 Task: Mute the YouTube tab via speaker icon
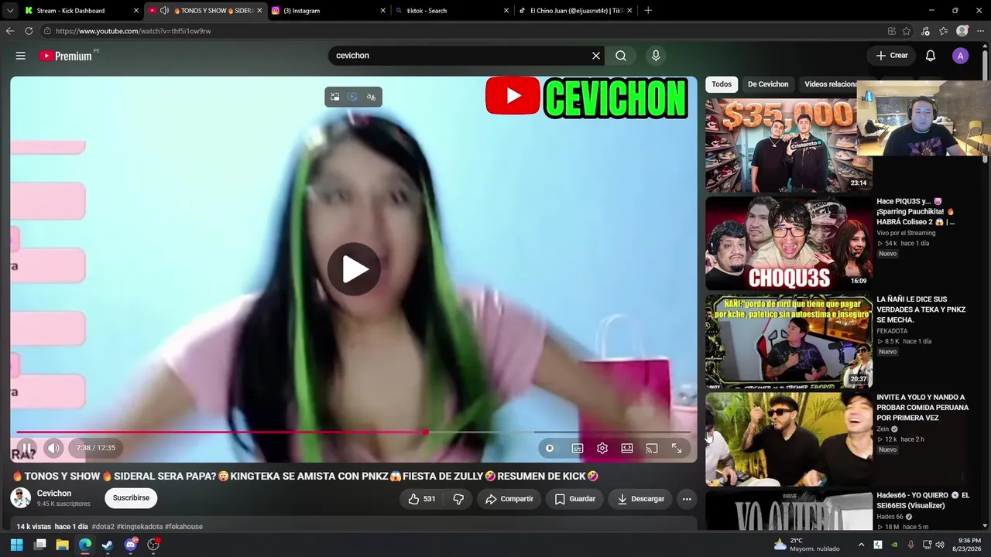pyautogui.click(x=164, y=11)
